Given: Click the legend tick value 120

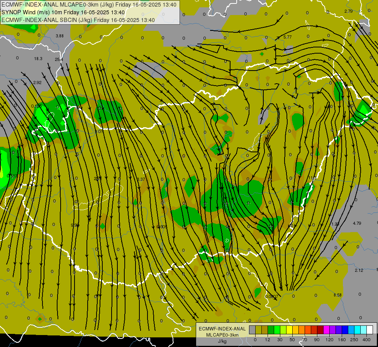Looking at the screenshot, I should [x=330, y=340].
